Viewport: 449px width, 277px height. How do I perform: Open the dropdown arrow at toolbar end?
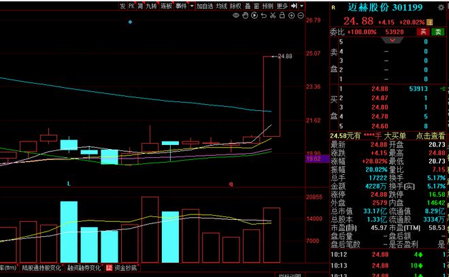pos(301,5)
